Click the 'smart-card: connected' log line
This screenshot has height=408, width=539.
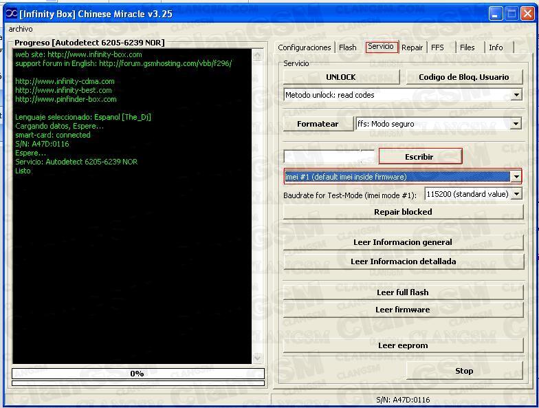click(x=52, y=135)
